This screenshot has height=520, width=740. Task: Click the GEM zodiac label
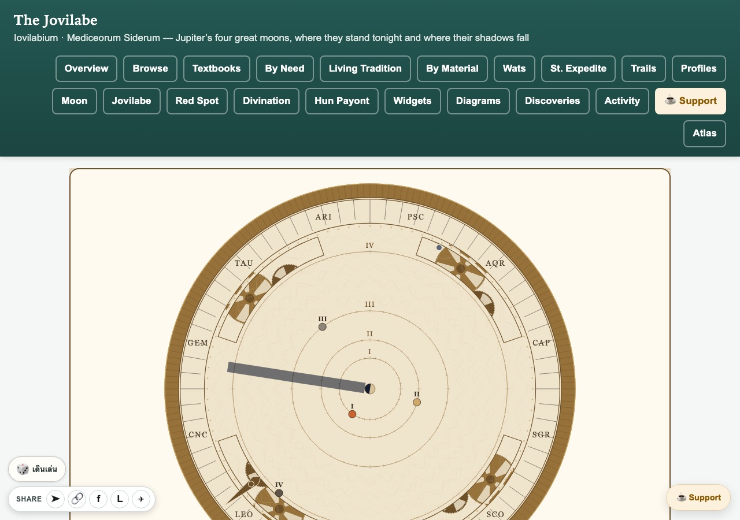(198, 343)
